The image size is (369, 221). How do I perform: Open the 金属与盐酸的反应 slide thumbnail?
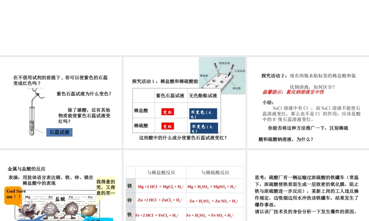coord(61,186)
